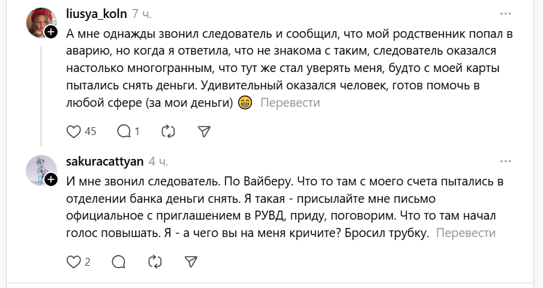The width and height of the screenshot is (543, 288).
Task: Open the three-dot menu on liusya_koln's comment
Action: click(506, 13)
